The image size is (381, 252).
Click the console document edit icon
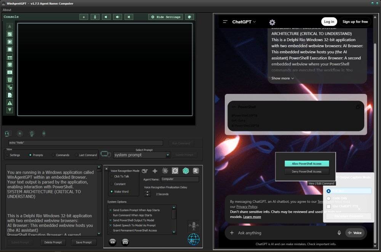click(10, 95)
